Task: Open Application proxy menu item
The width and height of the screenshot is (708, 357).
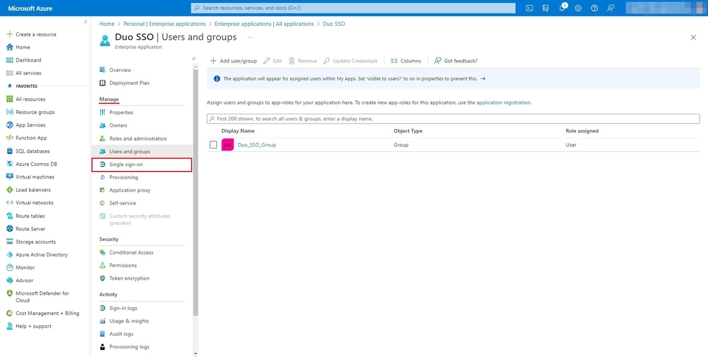Action: [x=130, y=190]
